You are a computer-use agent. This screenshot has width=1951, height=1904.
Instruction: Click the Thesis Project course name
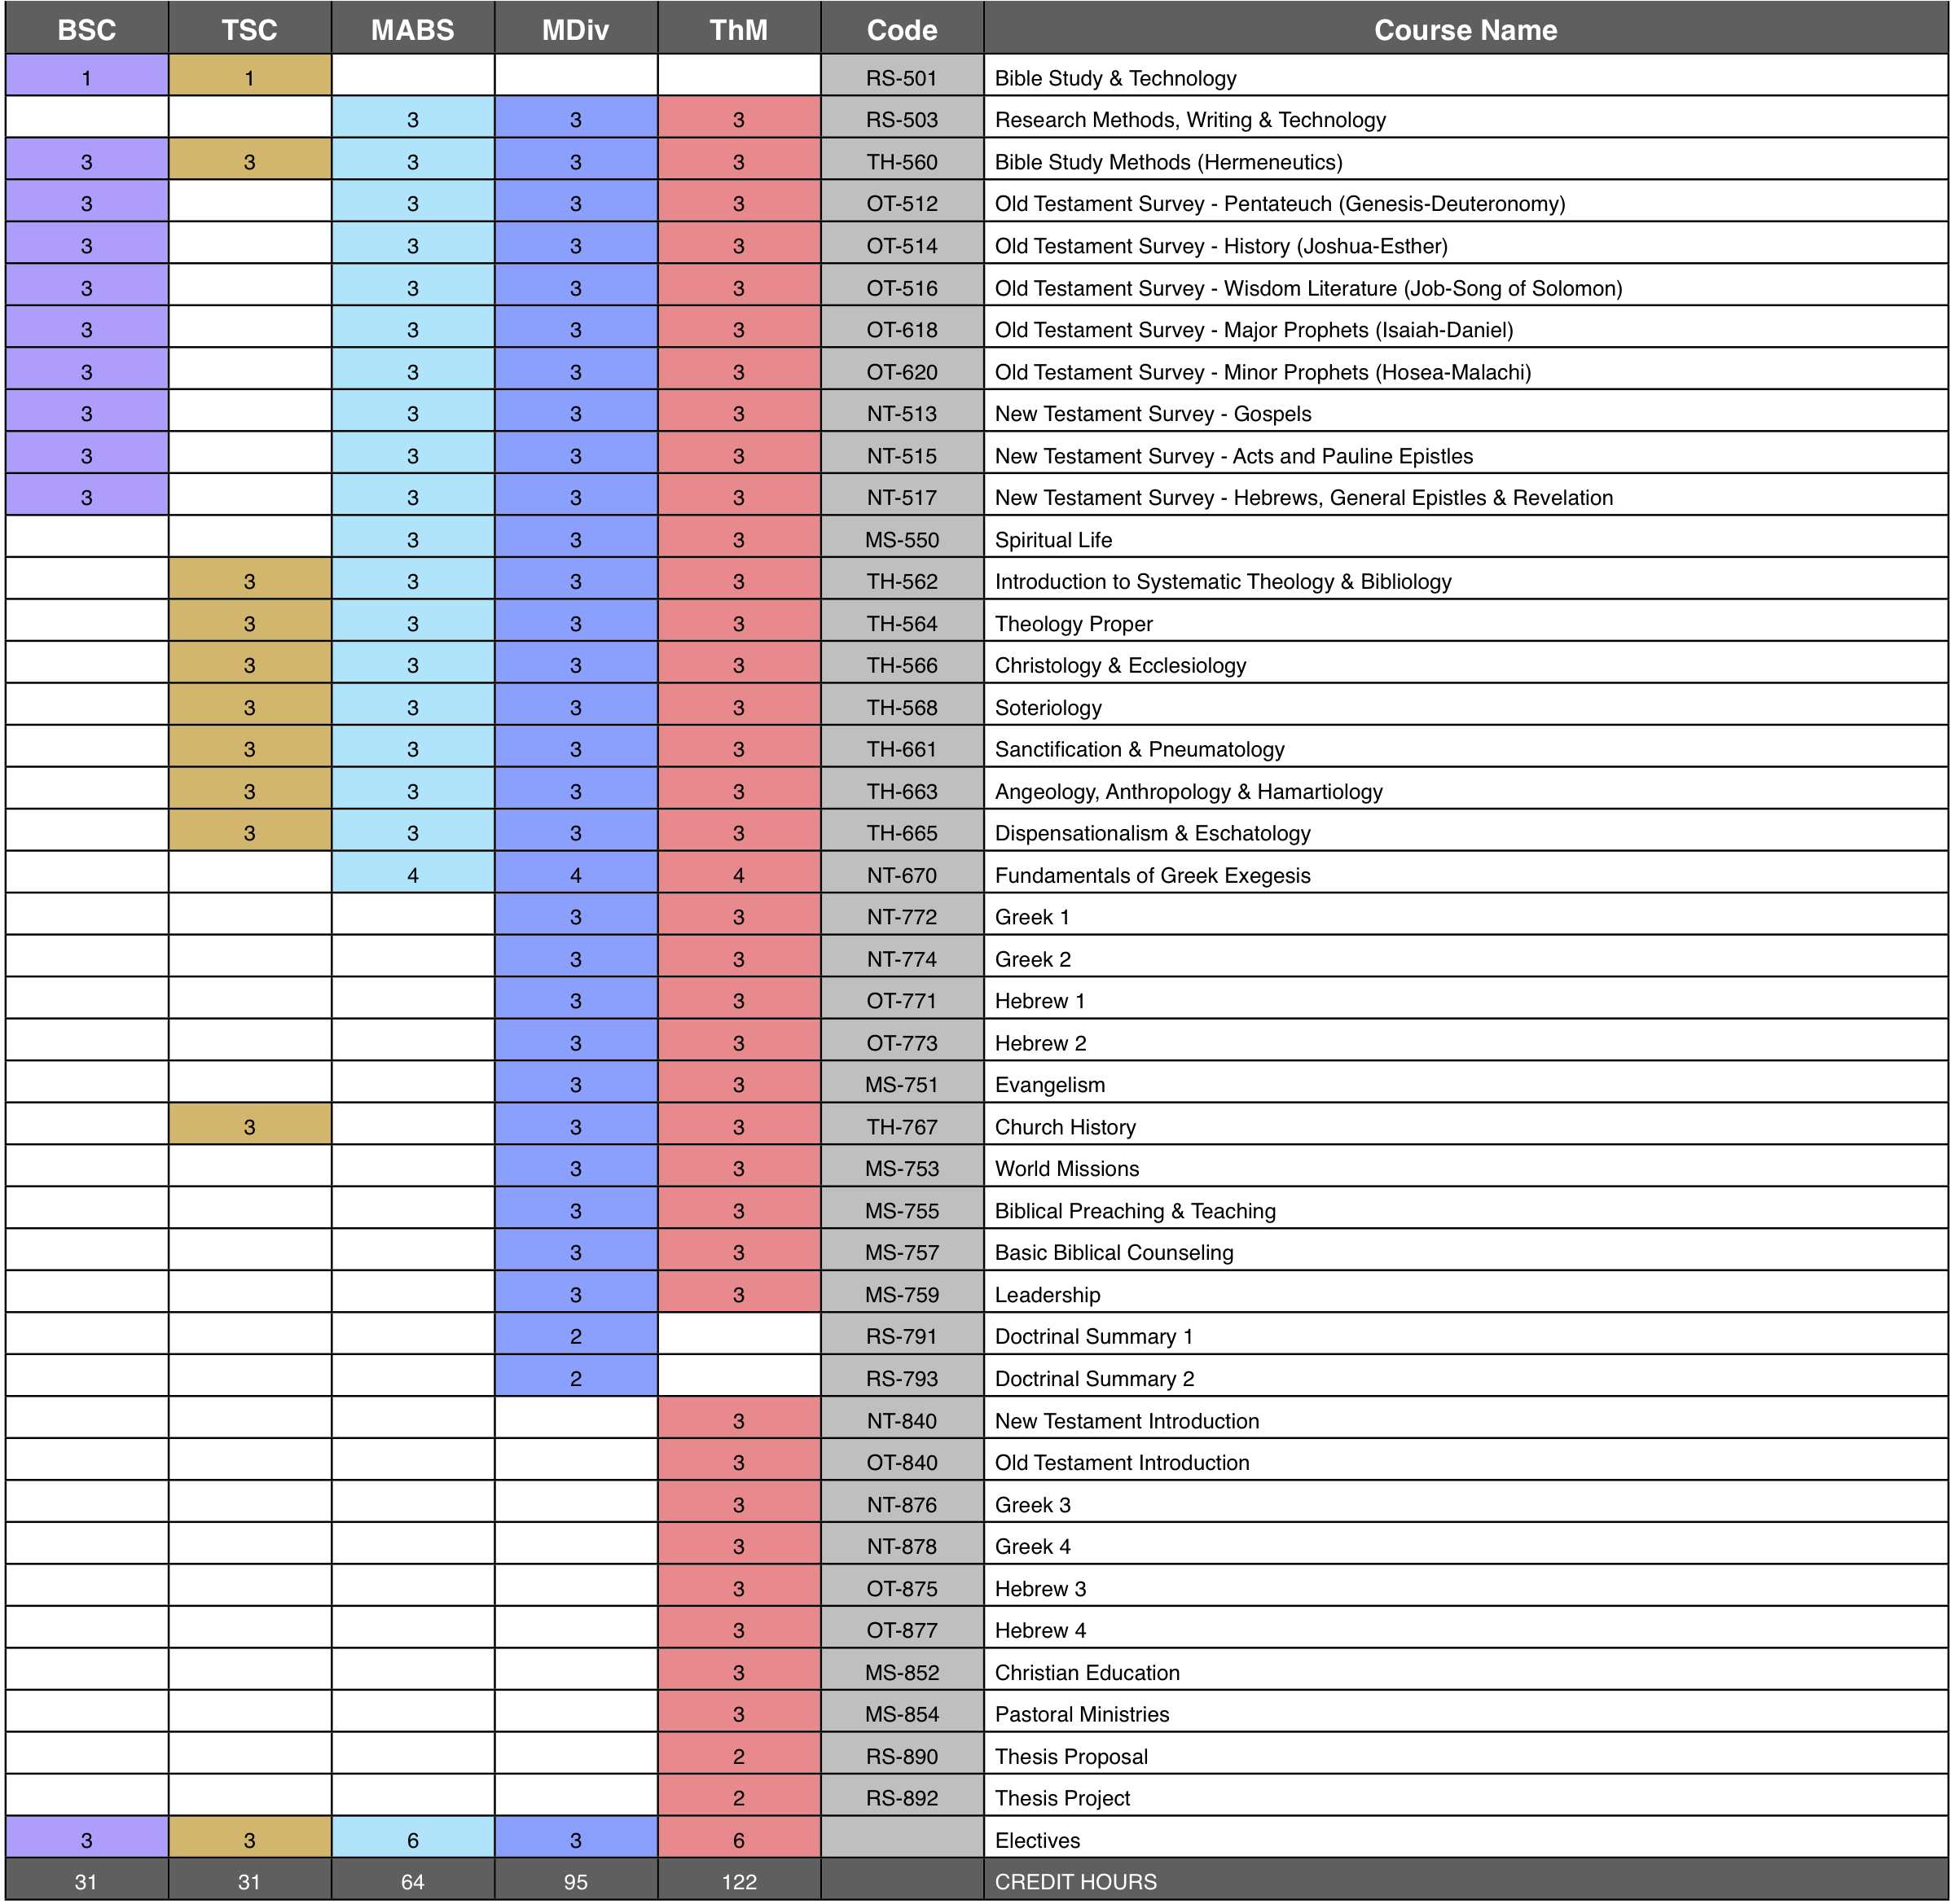point(1062,1799)
